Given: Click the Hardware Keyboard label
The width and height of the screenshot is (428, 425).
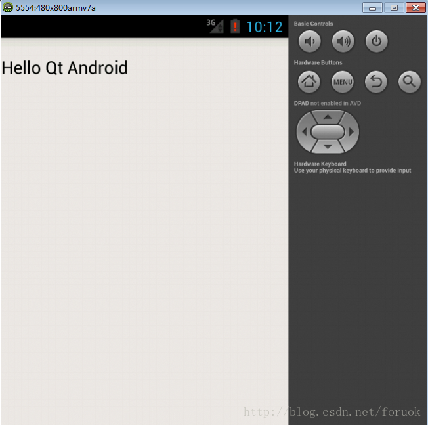Looking at the screenshot, I should click(320, 164).
